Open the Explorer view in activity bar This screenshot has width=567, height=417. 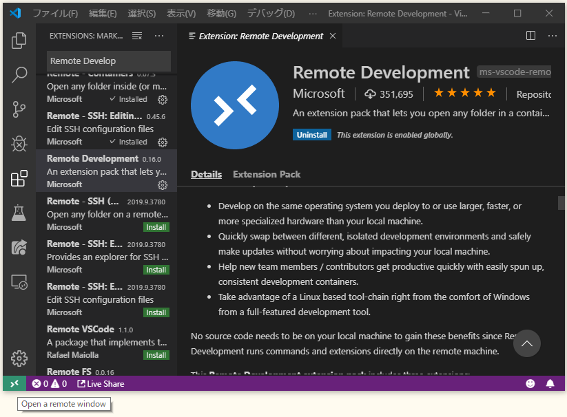point(19,41)
